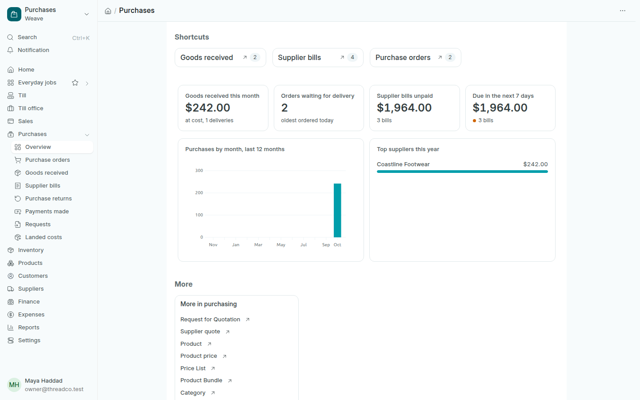Open Finance in the sidebar
Viewport: 640px width, 400px height.
(x=48, y=302)
